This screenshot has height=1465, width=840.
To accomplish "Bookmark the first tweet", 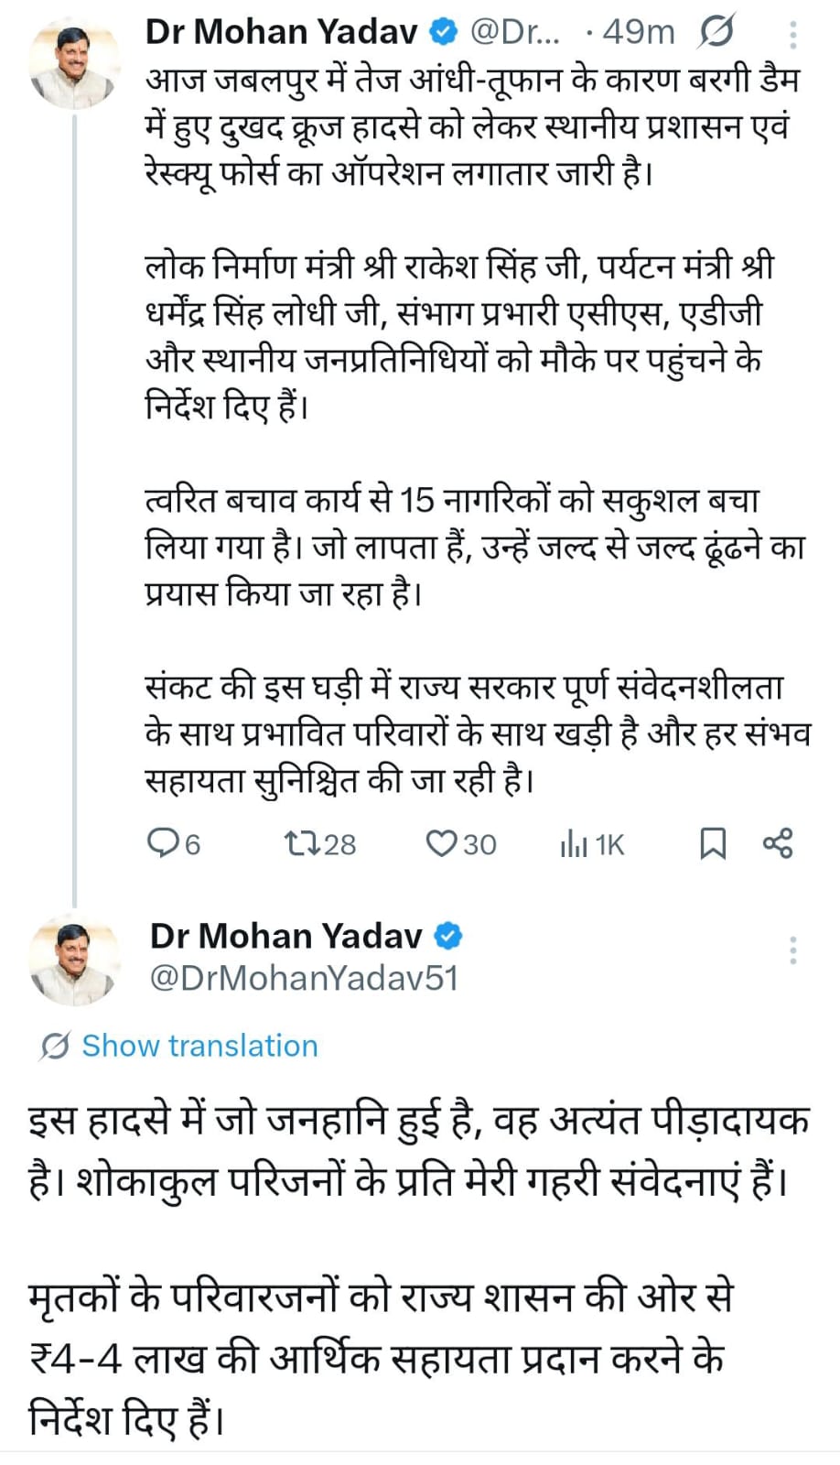I will pos(712,843).
